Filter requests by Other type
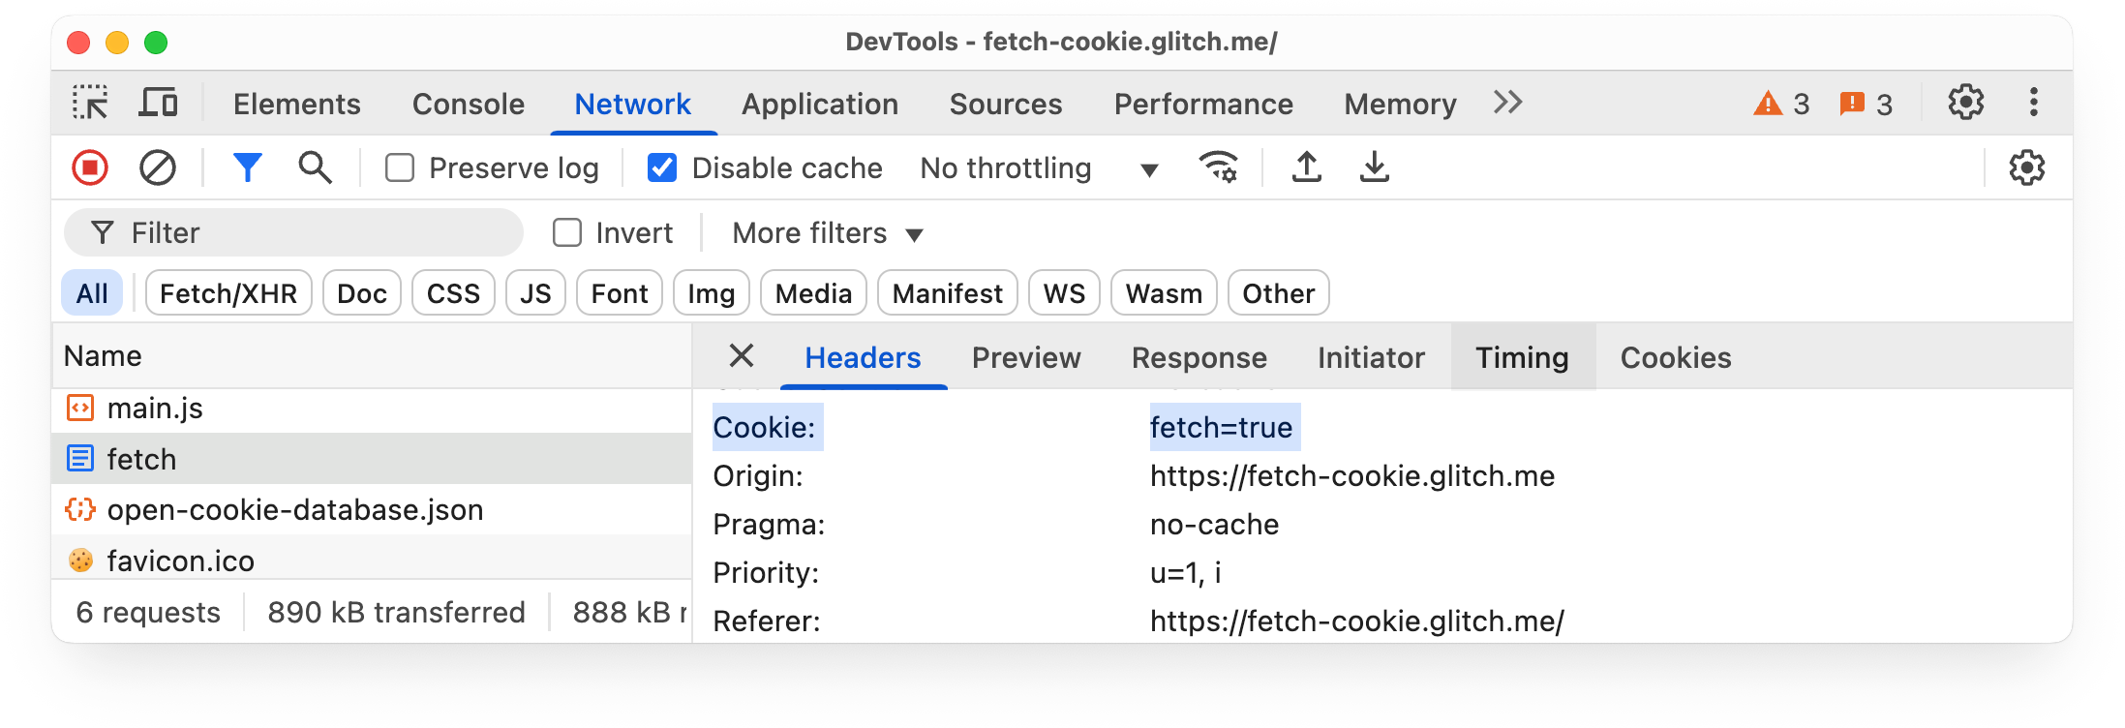The height and width of the screenshot is (728, 2125). tap(1278, 293)
